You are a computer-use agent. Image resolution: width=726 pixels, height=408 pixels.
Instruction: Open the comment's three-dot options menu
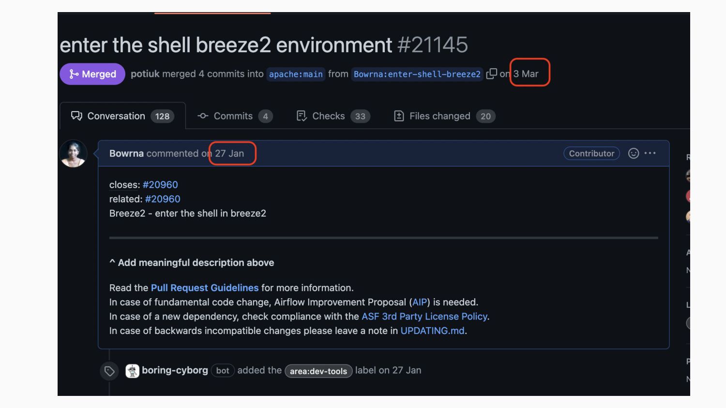[650, 153]
